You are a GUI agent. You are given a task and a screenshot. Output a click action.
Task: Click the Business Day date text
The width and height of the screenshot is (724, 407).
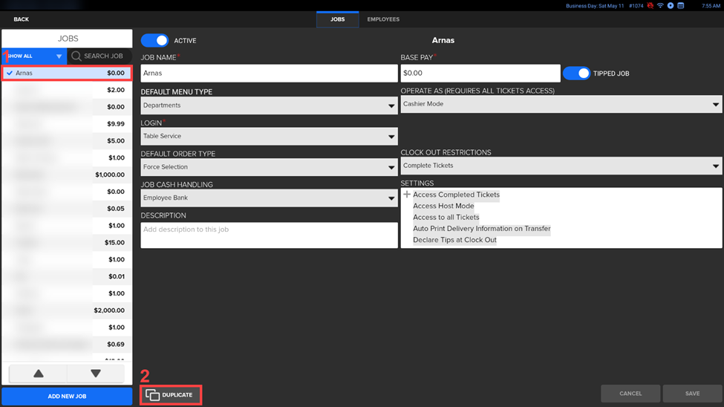click(x=595, y=6)
